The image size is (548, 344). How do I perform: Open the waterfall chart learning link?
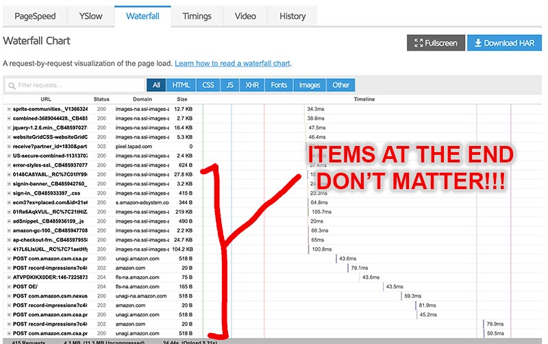[x=233, y=64]
